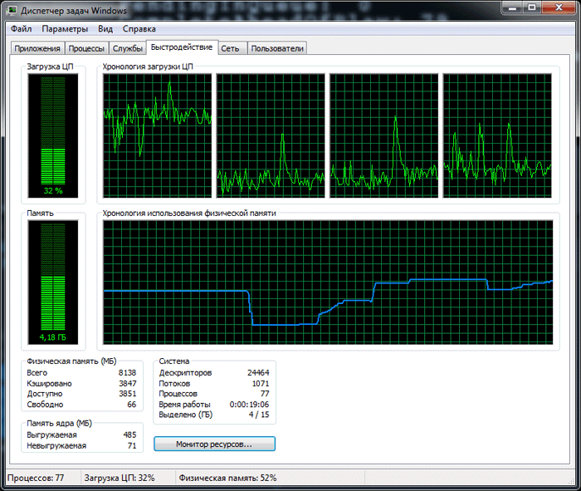Open the Параметры menu
581x491 pixels.
(x=65, y=29)
